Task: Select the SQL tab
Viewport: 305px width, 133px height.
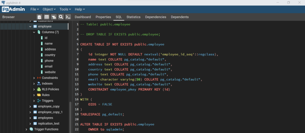Action: click(x=119, y=17)
